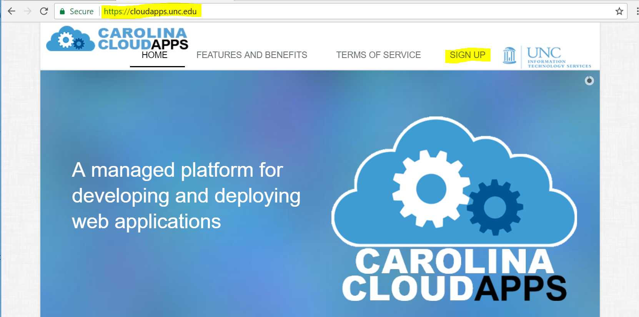The width and height of the screenshot is (639, 317).
Task: Click the green padlock security icon
Action: coord(62,12)
